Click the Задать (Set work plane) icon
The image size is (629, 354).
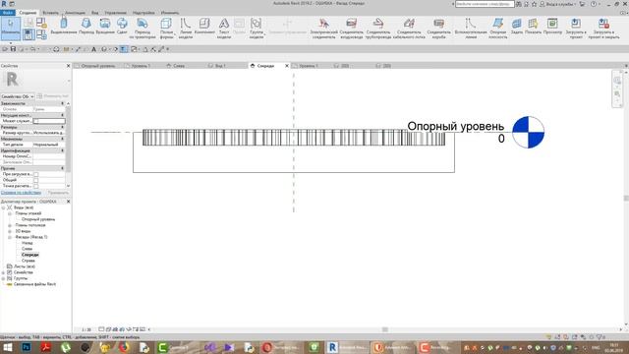pyautogui.click(x=517, y=27)
